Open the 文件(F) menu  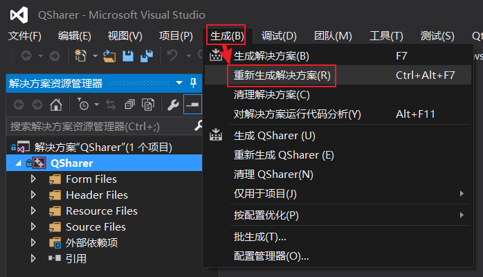point(25,36)
